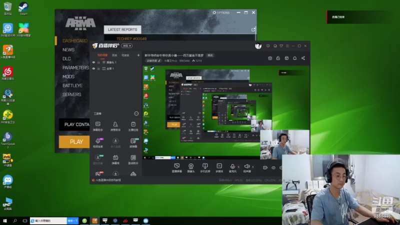
Task: Open SERVERS in Arma launcher
Action: (x=71, y=94)
